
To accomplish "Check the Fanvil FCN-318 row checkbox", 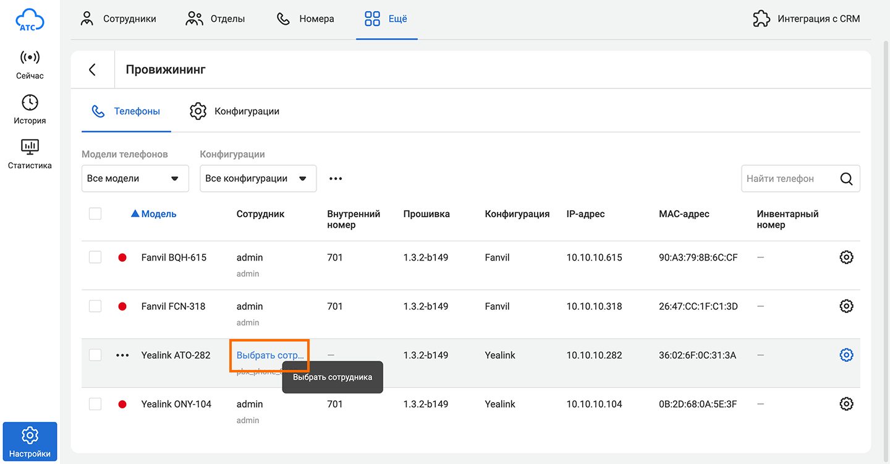I will [95, 306].
